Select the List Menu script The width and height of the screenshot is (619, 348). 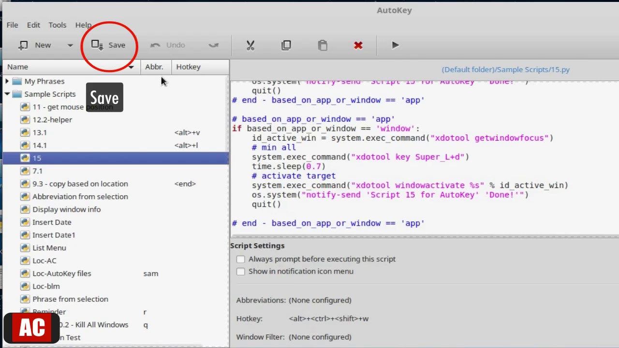[49, 248]
